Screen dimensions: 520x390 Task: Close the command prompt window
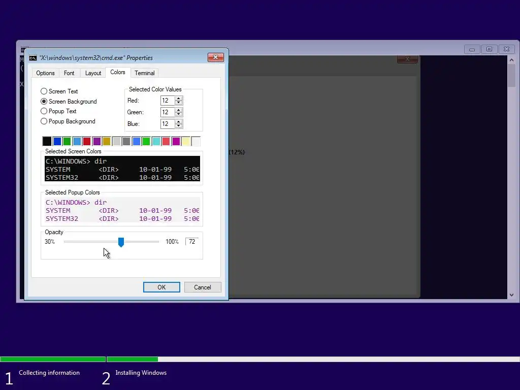506,49
